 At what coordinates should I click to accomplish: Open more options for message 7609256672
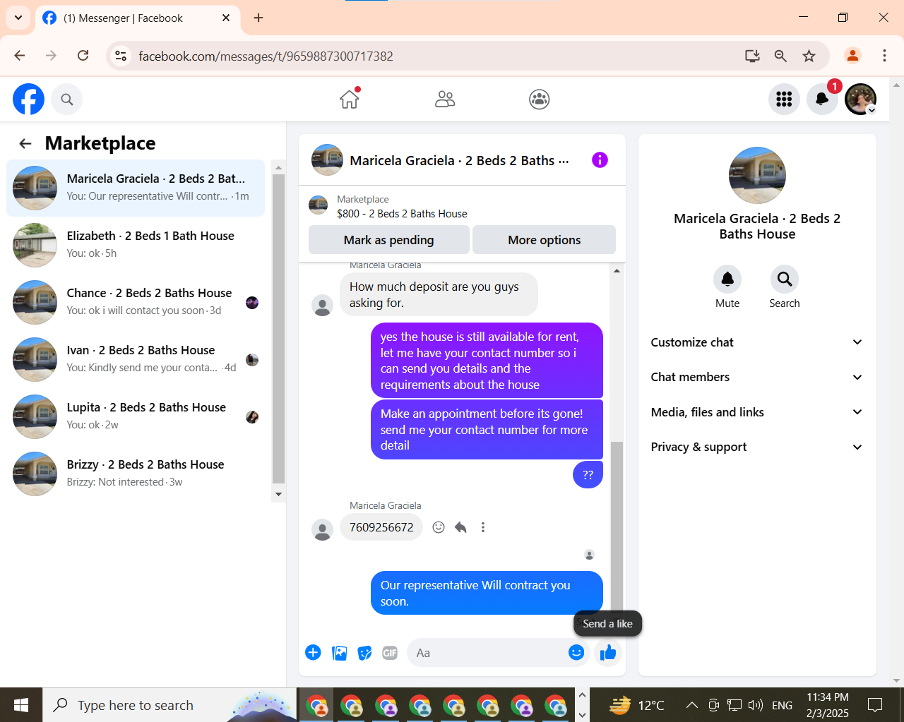coord(483,527)
